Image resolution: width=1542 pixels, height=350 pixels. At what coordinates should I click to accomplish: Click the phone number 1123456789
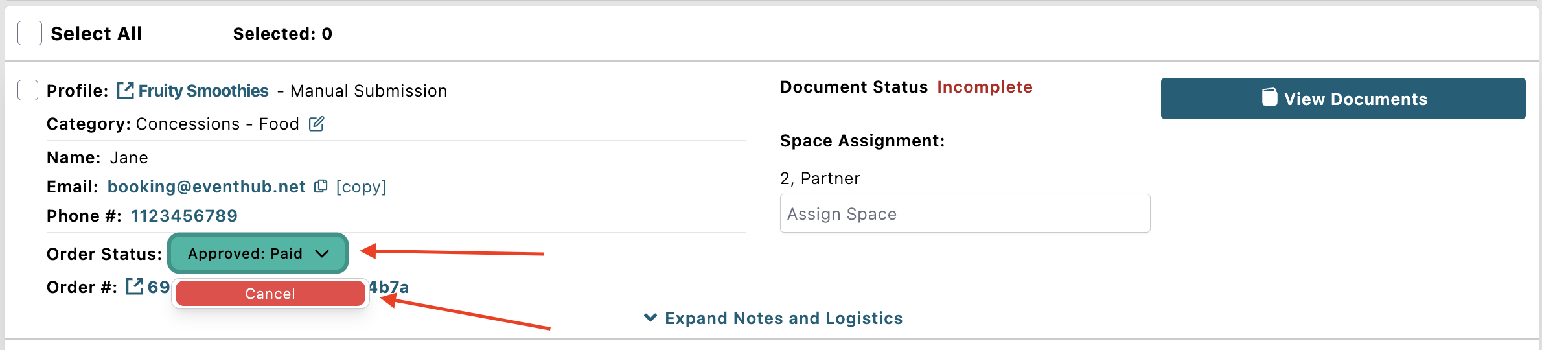tap(184, 216)
